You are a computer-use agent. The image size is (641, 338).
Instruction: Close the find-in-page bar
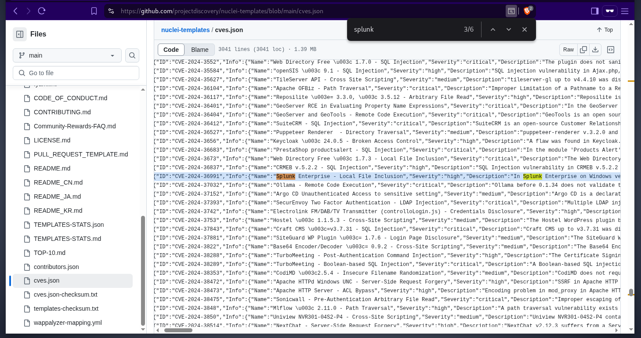click(525, 29)
